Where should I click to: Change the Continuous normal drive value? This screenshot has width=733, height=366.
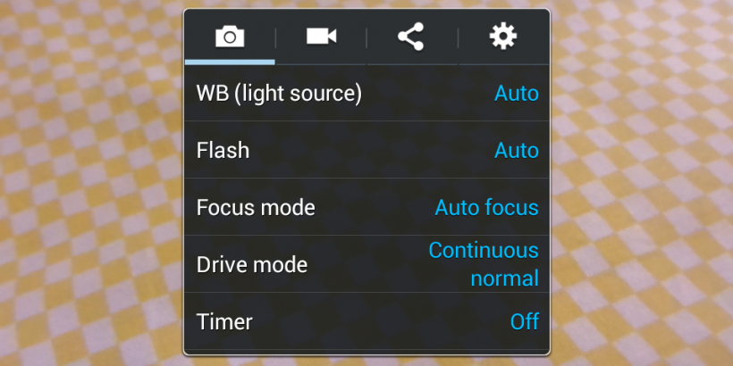click(484, 264)
